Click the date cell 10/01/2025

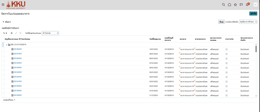click(x=153, y=49)
